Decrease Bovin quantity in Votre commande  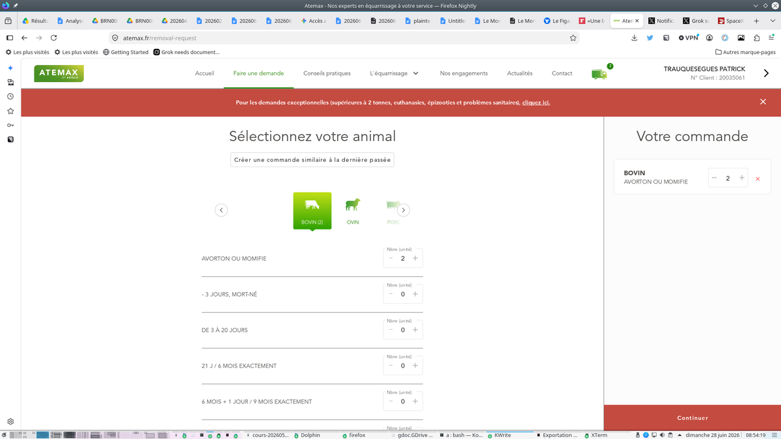(x=714, y=178)
